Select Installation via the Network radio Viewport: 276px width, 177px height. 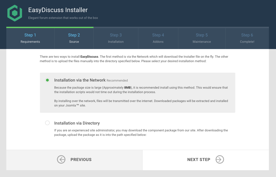47,80
